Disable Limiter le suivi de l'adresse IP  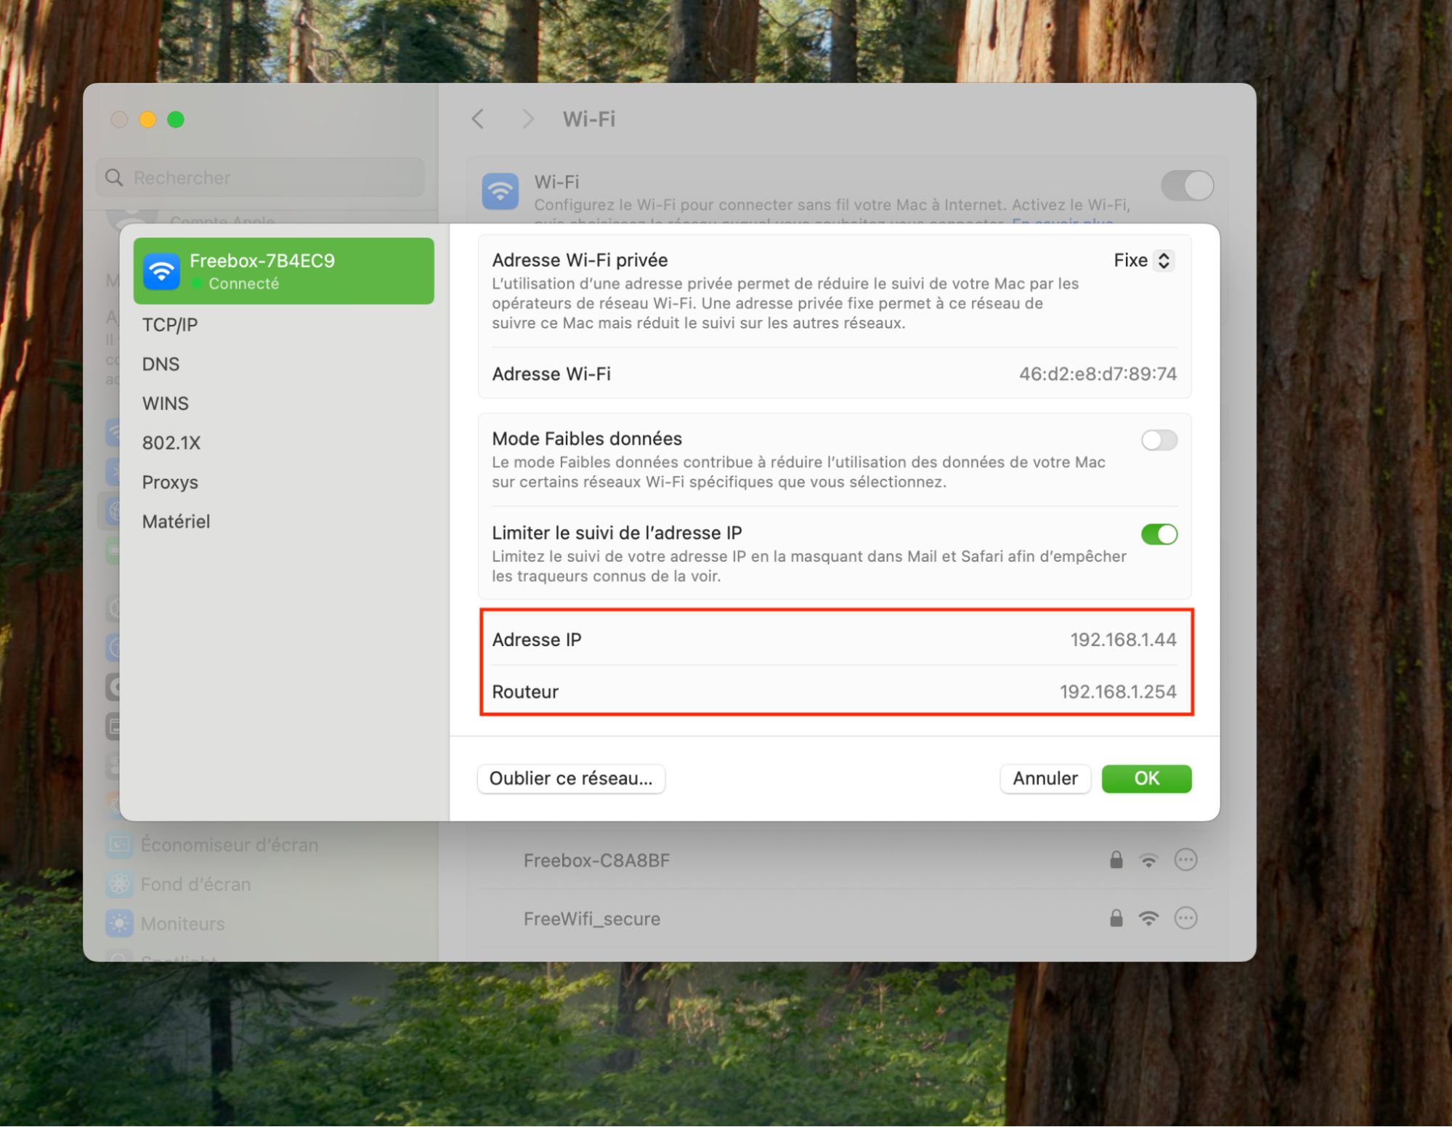[1158, 535]
